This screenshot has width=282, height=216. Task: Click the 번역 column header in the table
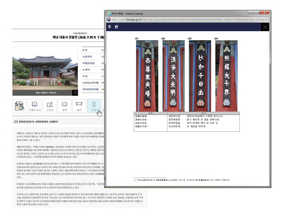coord(203,113)
